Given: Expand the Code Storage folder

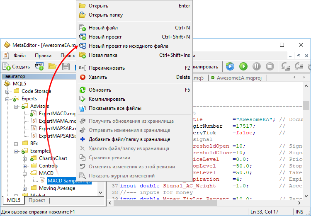Looking at the screenshot, I should (7, 92).
